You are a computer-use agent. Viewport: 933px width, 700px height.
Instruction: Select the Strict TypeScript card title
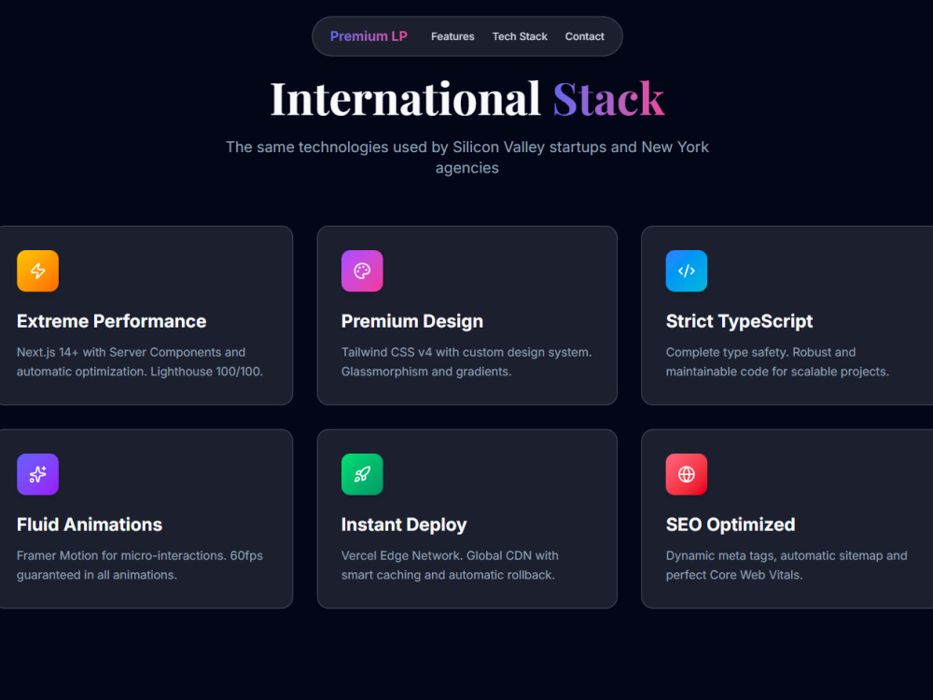[739, 321]
